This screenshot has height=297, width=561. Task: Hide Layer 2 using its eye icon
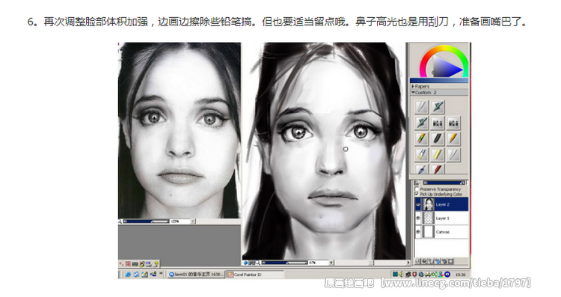tap(417, 205)
